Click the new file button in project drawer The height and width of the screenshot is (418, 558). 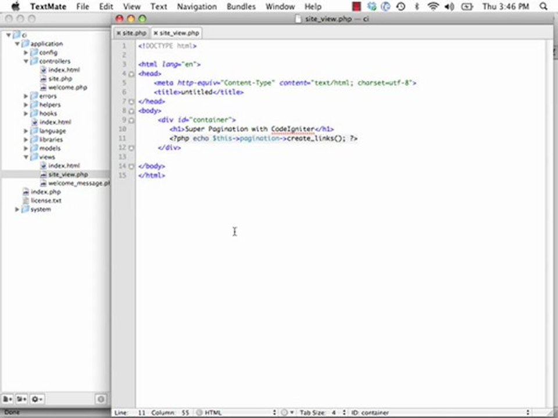[x=8, y=399]
